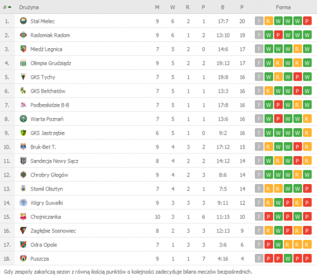Sort table by the # position column
Image resolution: width=317 pixels, height=278 pixels.
[7, 8]
